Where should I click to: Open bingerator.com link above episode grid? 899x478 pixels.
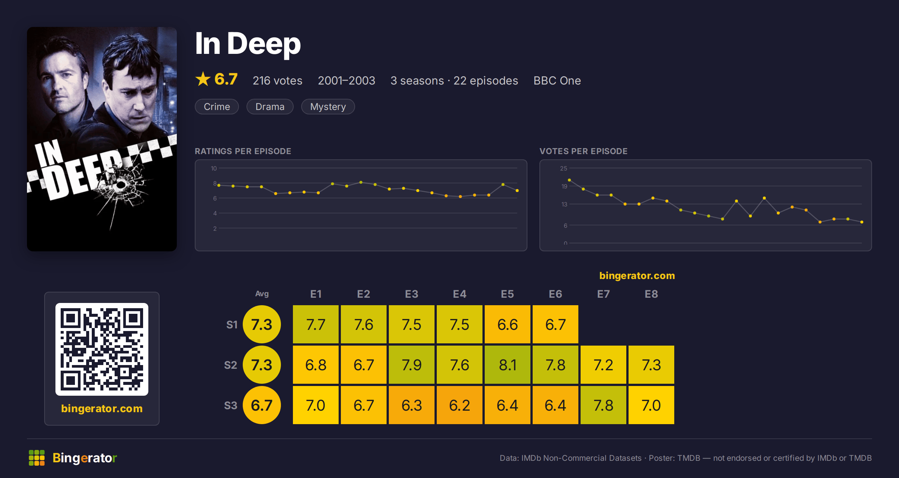(637, 276)
